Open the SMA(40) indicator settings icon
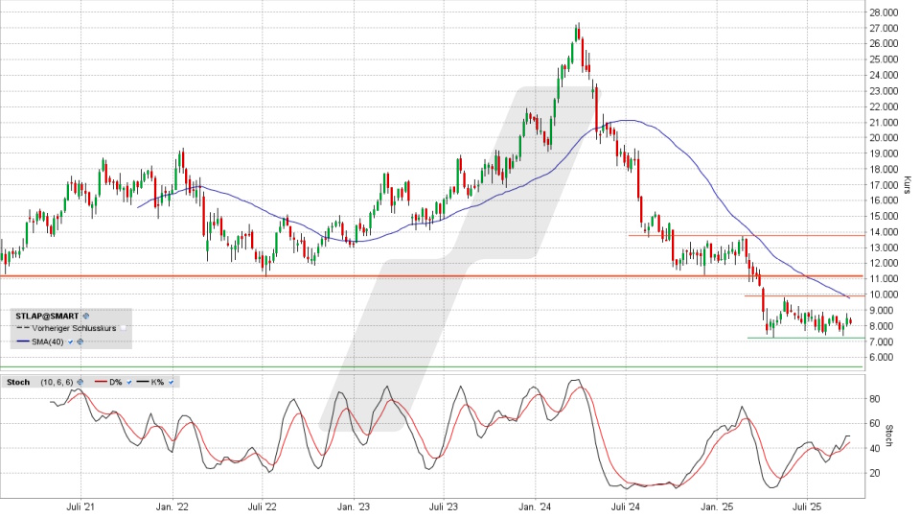The width and height of the screenshot is (920, 518). pos(81,341)
